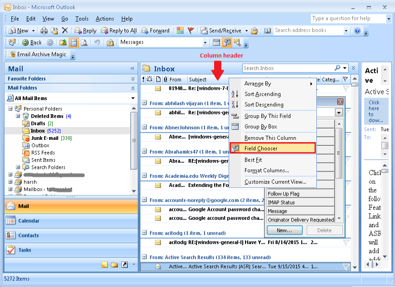
Task: Click the Flag Status column header
Action: pos(345,79)
